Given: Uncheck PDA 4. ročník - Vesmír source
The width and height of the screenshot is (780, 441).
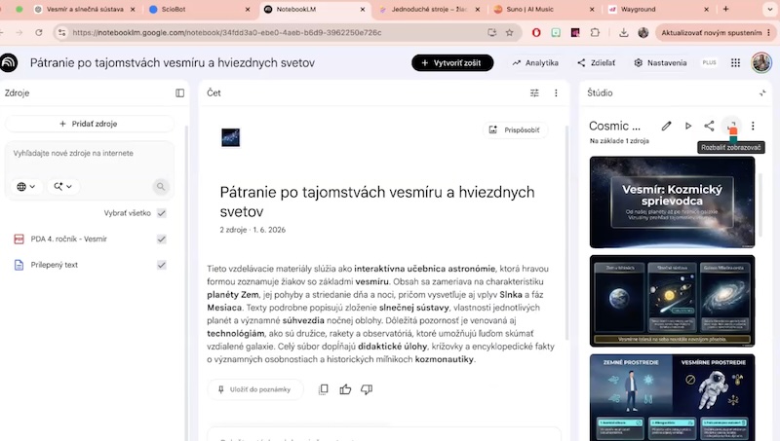Looking at the screenshot, I should pos(161,239).
